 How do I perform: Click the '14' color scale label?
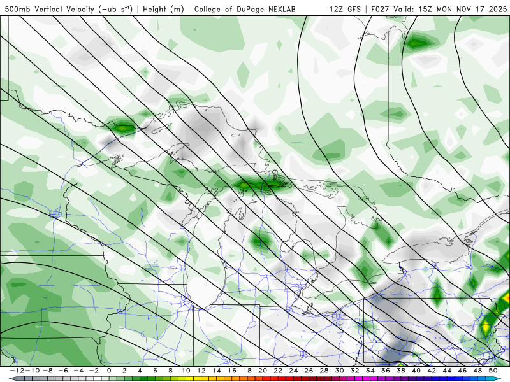tap(217, 371)
